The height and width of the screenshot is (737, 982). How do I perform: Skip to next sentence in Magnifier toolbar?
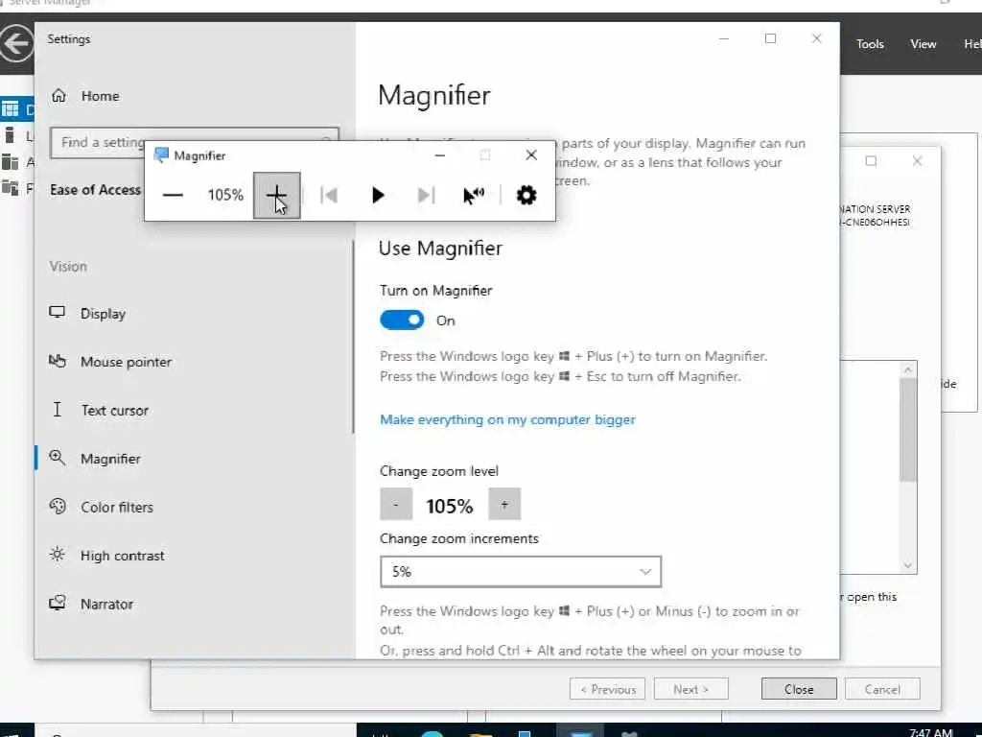[426, 196]
